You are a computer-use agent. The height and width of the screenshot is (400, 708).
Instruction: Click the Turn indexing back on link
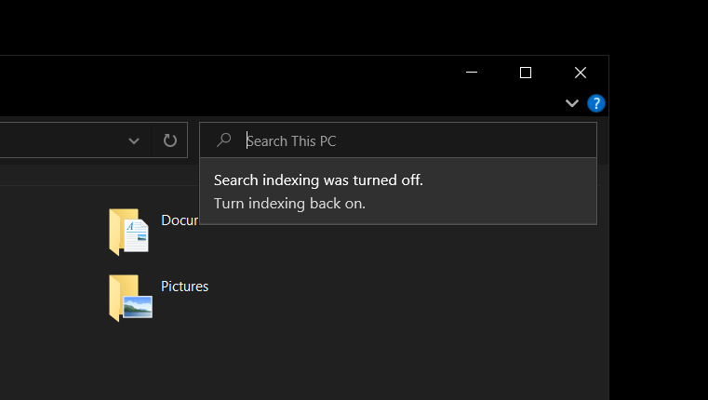[289, 203]
